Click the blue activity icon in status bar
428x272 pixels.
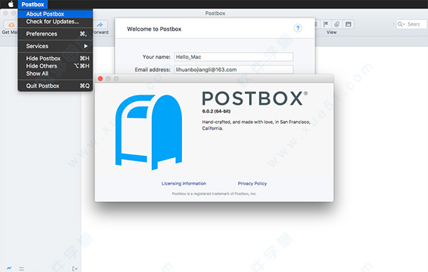click(9, 268)
